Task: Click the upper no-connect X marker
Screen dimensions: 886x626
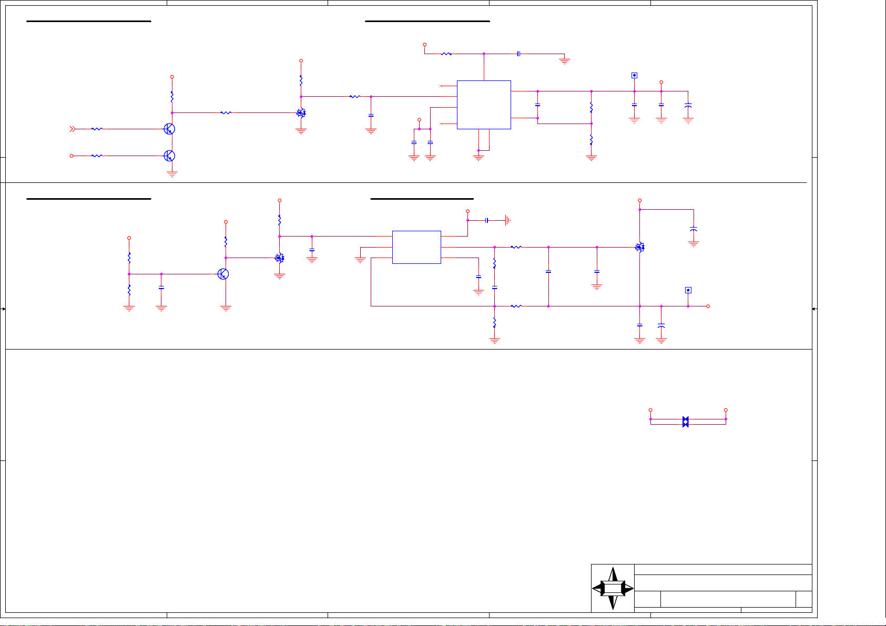Action: (x=441, y=86)
